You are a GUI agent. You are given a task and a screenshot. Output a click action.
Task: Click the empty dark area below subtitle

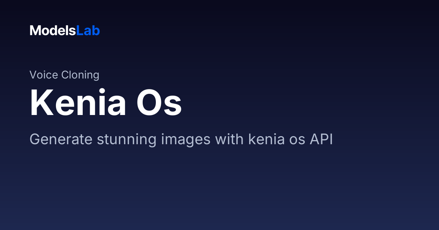219,190
